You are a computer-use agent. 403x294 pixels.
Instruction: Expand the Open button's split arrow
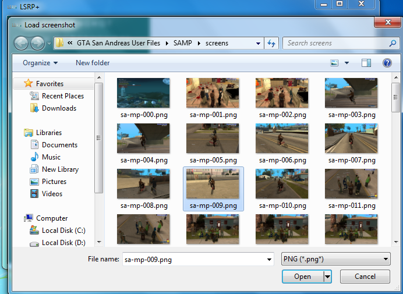[327, 277]
